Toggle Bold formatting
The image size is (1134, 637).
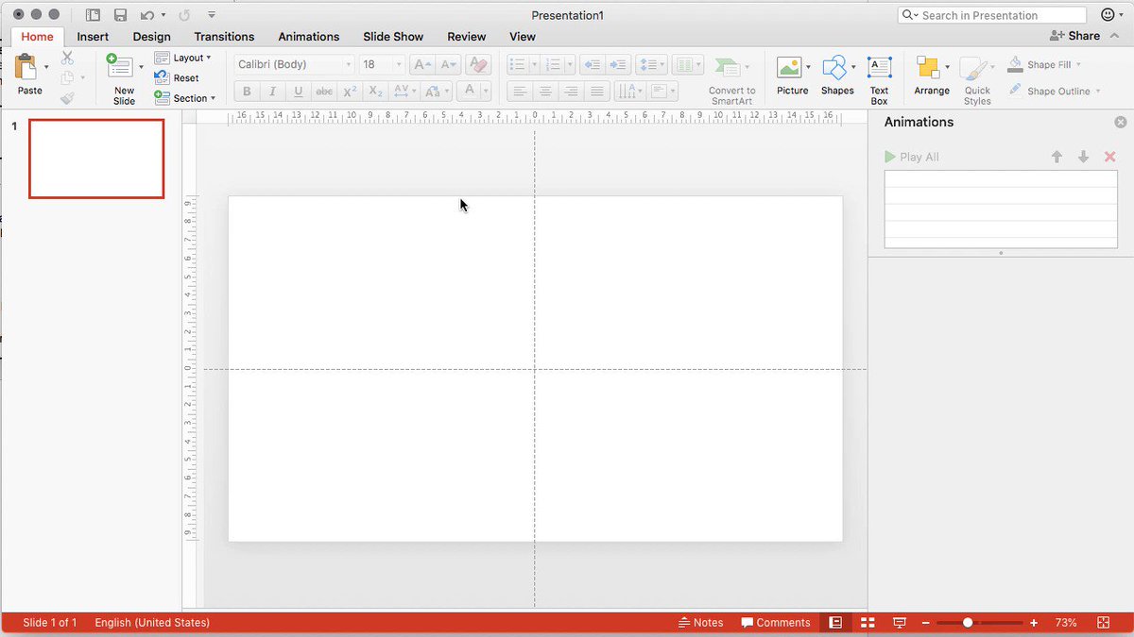point(247,92)
